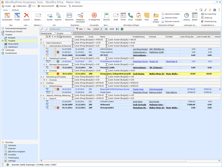Mark as Gelesen in ribbon
The width and height of the screenshot is (222, 167).
click(38, 17)
